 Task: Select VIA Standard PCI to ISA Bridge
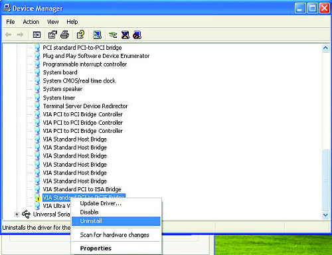(x=82, y=189)
